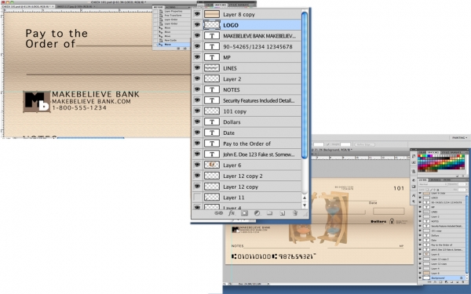Switch to the Paths tab
The width and height of the screenshot is (471, 294).
pos(446,180)
